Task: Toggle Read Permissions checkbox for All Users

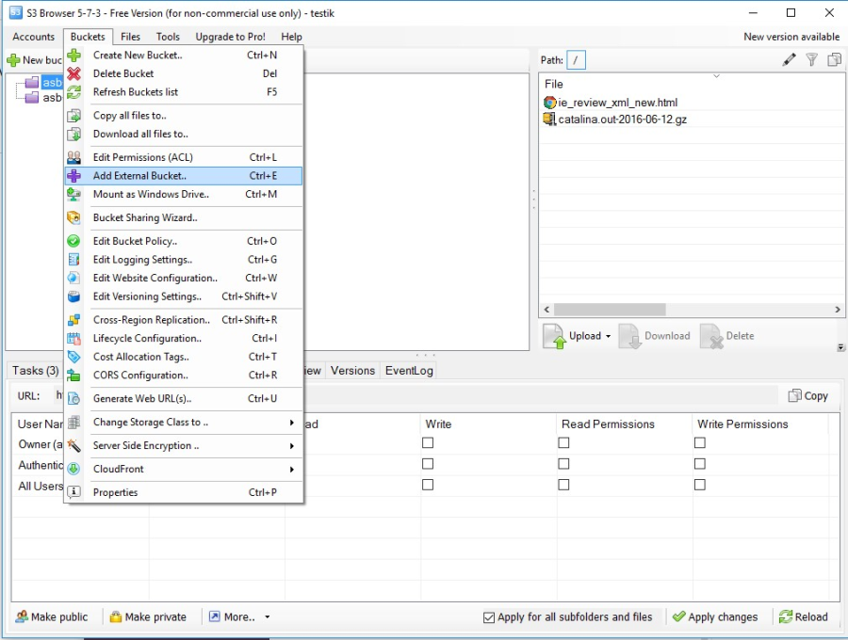Action: point(563,485)
